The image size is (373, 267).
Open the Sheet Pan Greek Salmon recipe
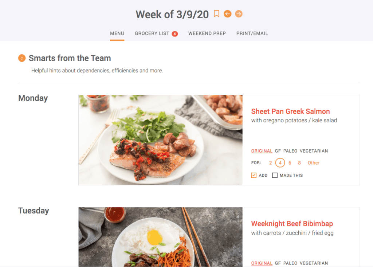coord(290,111)
